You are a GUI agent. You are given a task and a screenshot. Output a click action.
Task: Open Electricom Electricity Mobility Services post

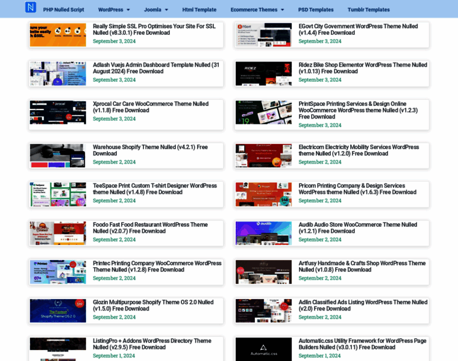(359, 150)
